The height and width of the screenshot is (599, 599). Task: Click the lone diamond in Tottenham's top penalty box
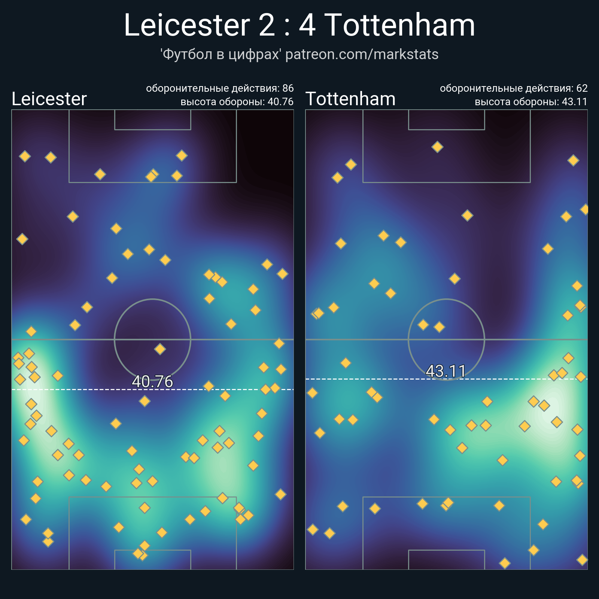coord(437,147)
